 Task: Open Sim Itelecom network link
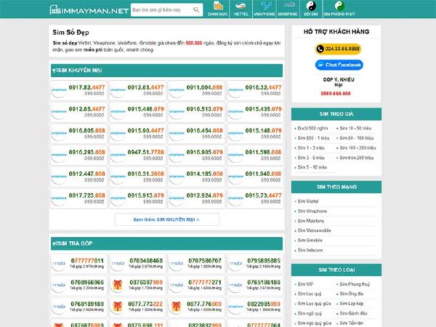click(x=310, y=250)
